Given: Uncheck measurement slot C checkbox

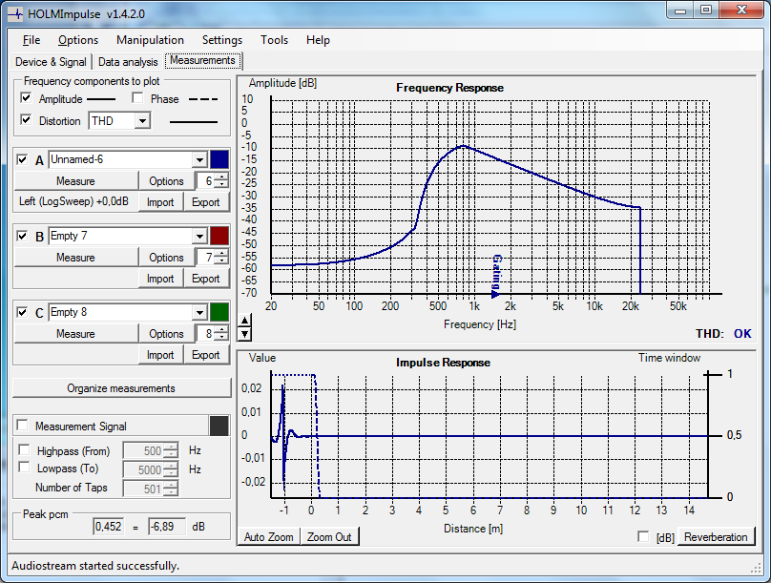Looking at the screenshot, I should (x=22, y=312).
